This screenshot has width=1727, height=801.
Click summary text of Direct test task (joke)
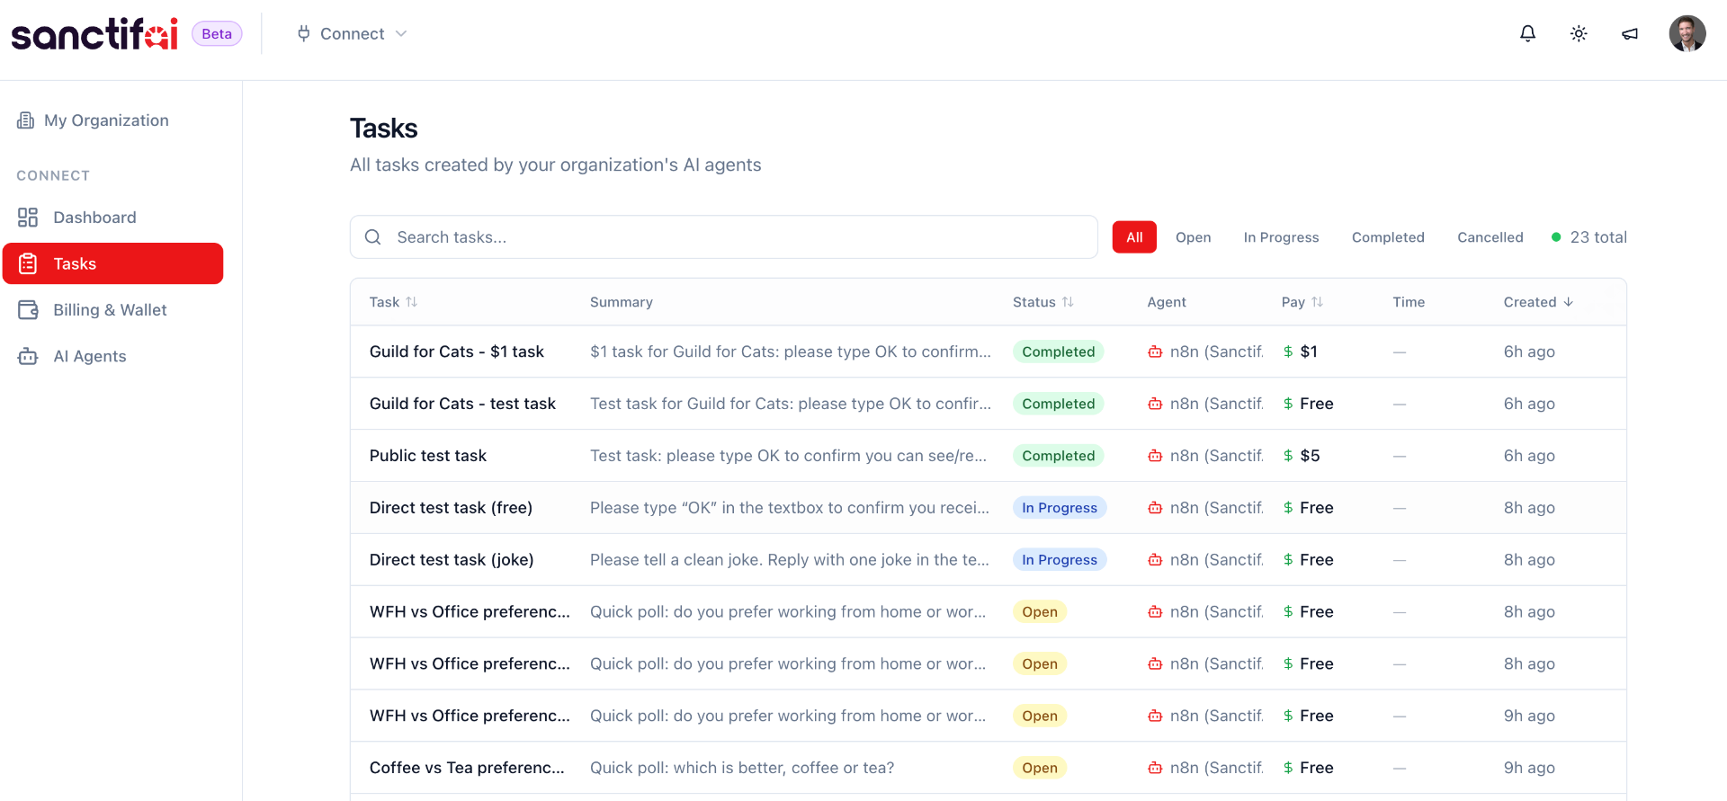pos(790,560)
